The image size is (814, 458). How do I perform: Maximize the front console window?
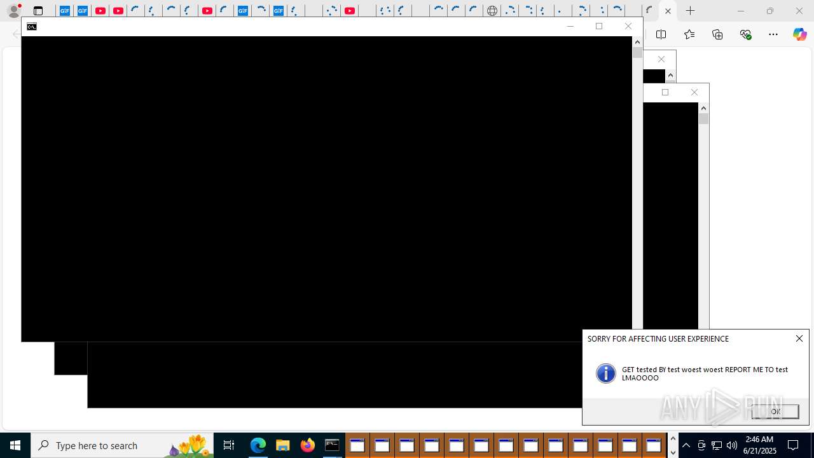(599, 26)
